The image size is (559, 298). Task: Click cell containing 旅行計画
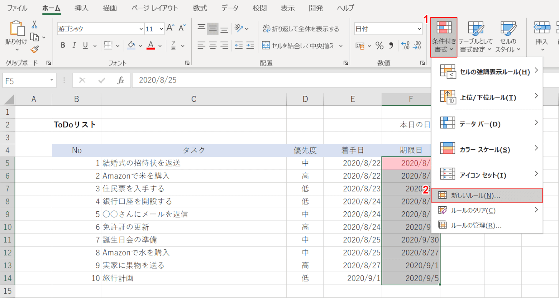pos(194,278)
